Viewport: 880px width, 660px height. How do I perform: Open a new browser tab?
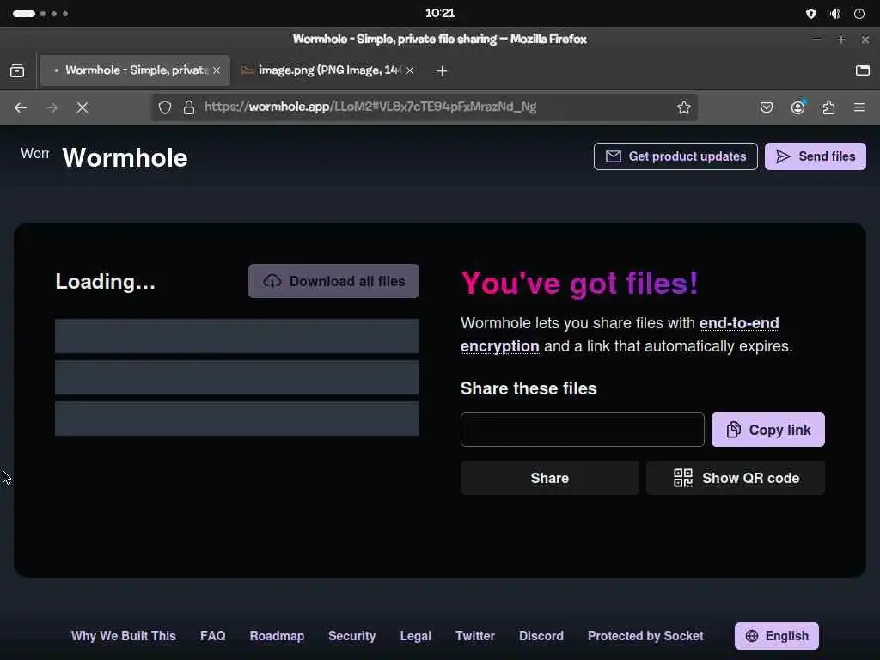click(x=442, y=70)
